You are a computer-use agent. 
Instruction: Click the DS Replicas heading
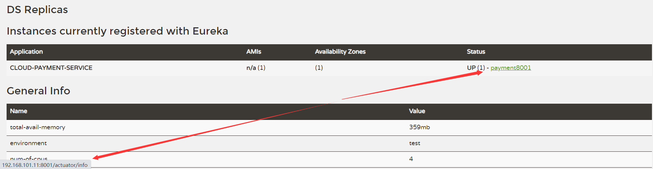coord(37,10)
